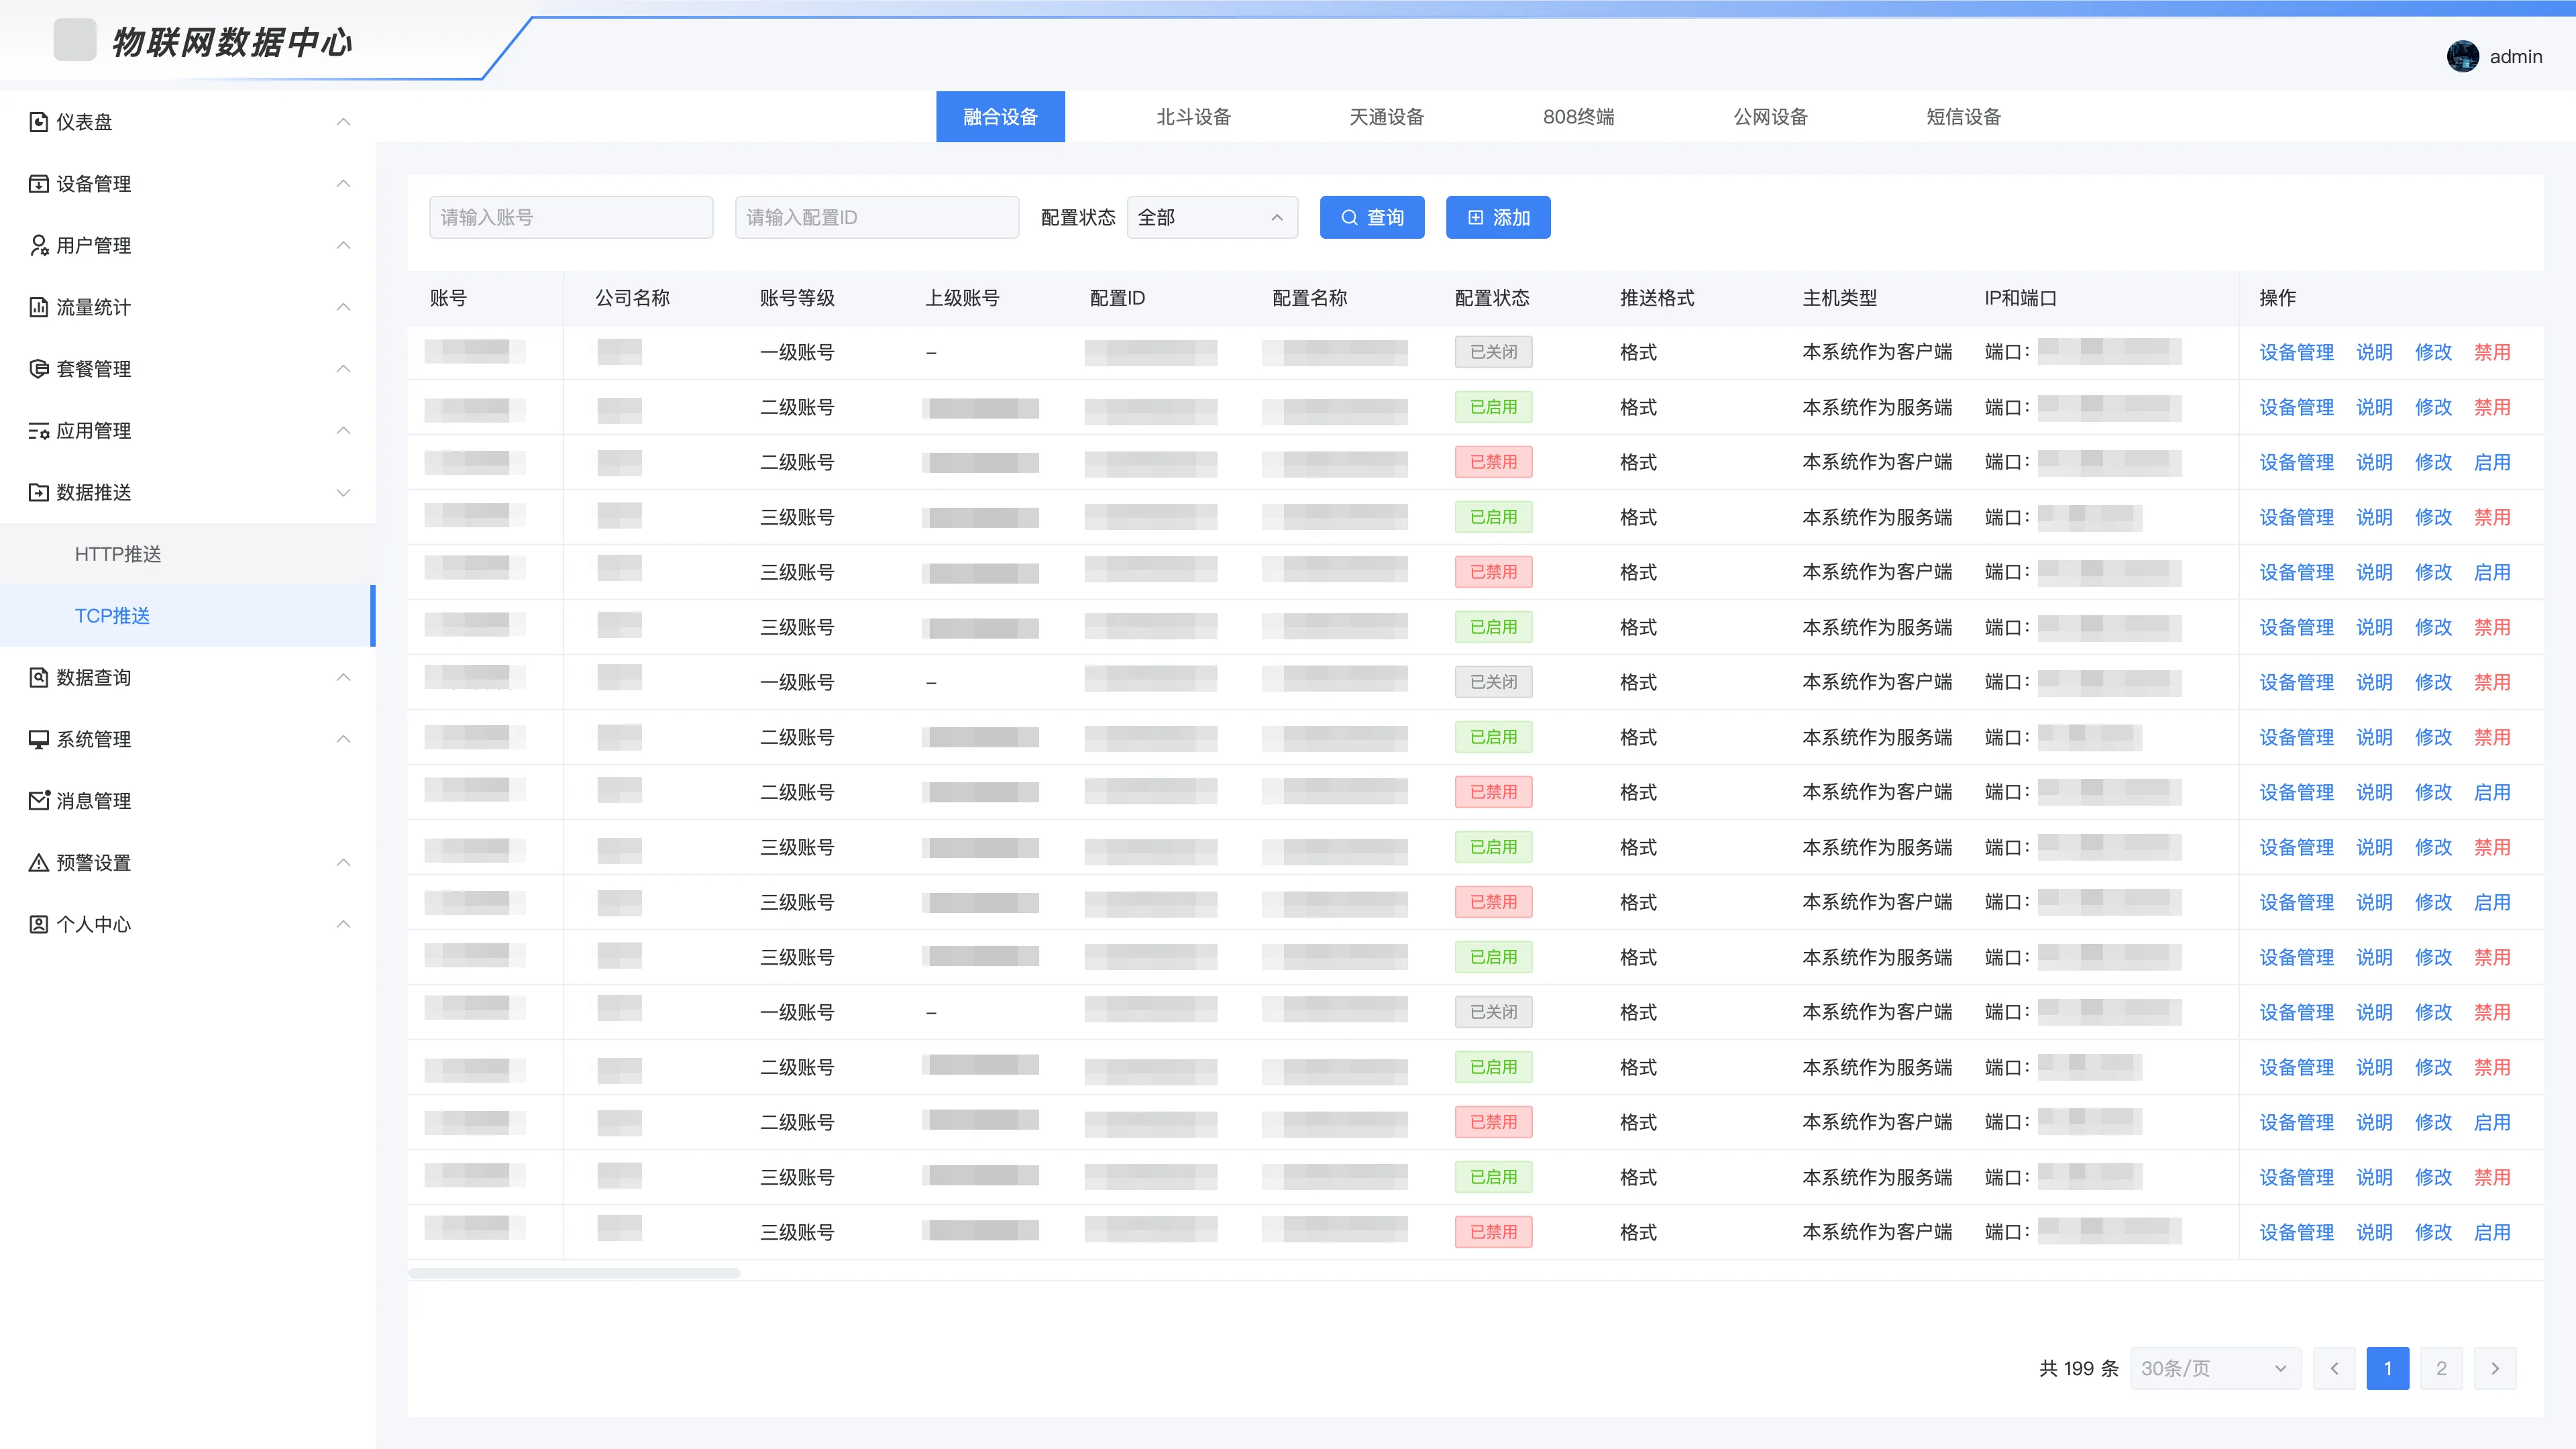Toggle the 用户管理 chevron

click(343, 246)
